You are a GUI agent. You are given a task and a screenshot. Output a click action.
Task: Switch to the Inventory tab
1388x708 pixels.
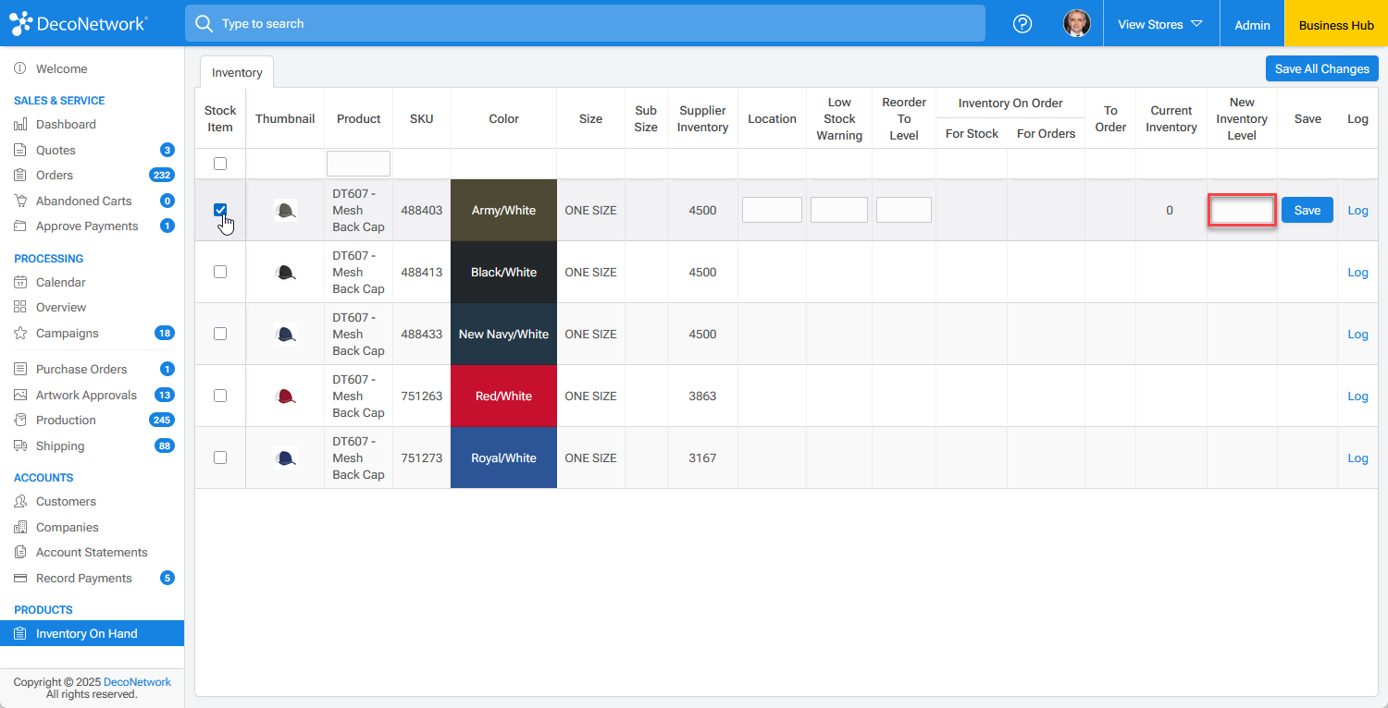tap(237, 73)
